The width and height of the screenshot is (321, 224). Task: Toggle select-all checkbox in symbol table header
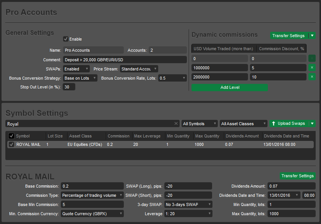point(11,136)
